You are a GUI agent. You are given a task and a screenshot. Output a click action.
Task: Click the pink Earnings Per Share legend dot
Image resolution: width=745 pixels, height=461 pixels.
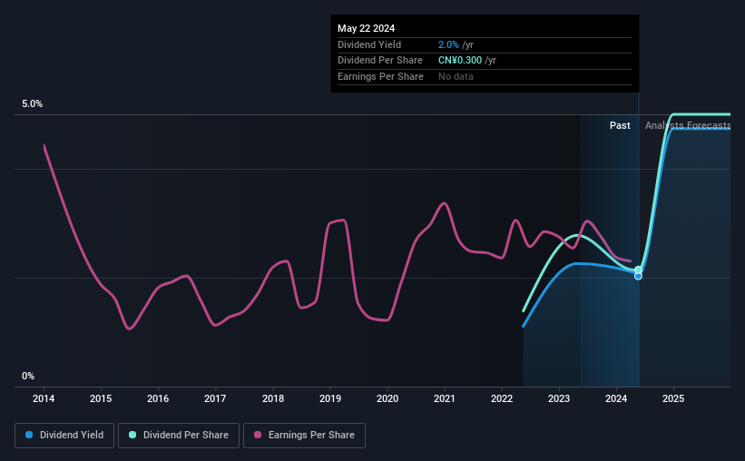258,435
